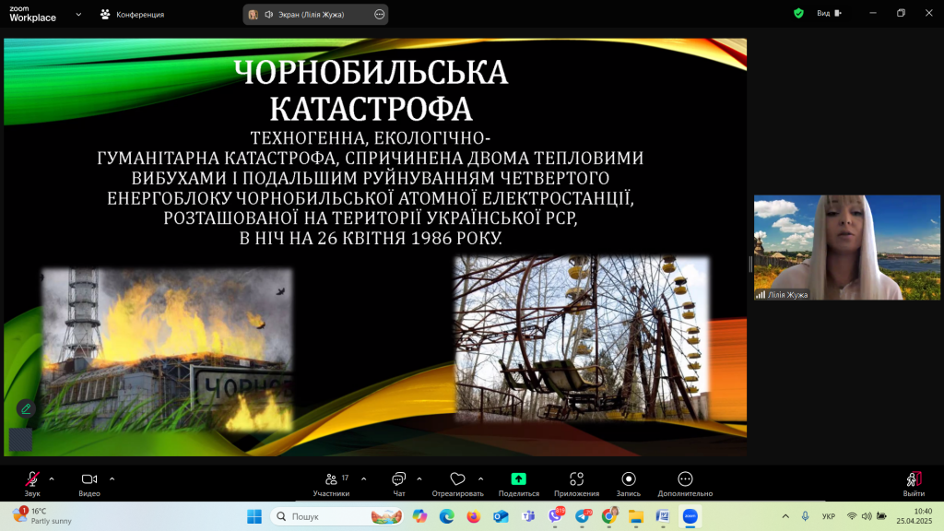Screen dimensions: 944x531
Task: Click the green Поделиться share screen icon
Action: (x=518, y=479)
